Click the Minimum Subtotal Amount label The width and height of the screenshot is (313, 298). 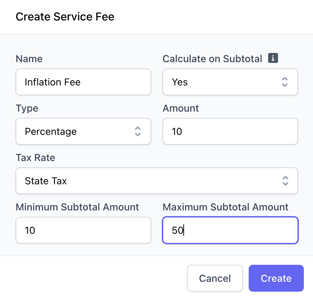click(x=77, y=207)
